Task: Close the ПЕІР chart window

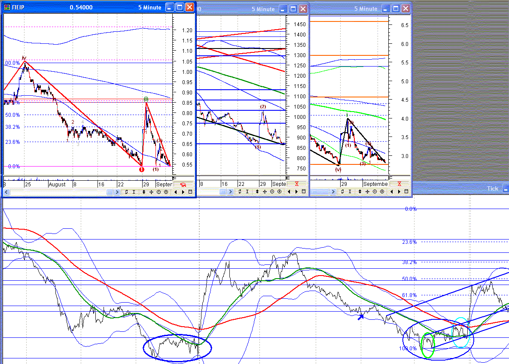Action: coord(189,7)
